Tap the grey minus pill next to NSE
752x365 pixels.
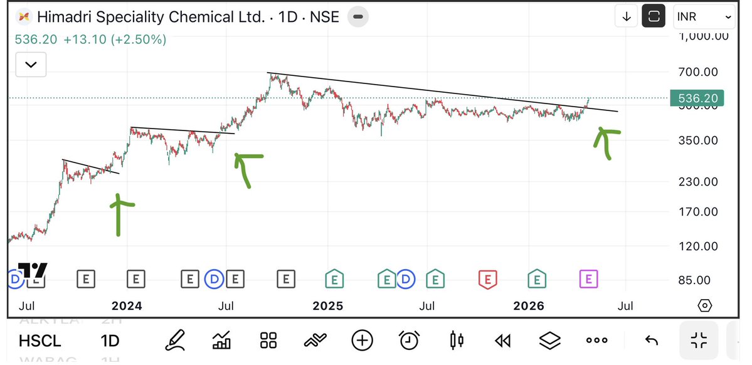pos(358,18)
